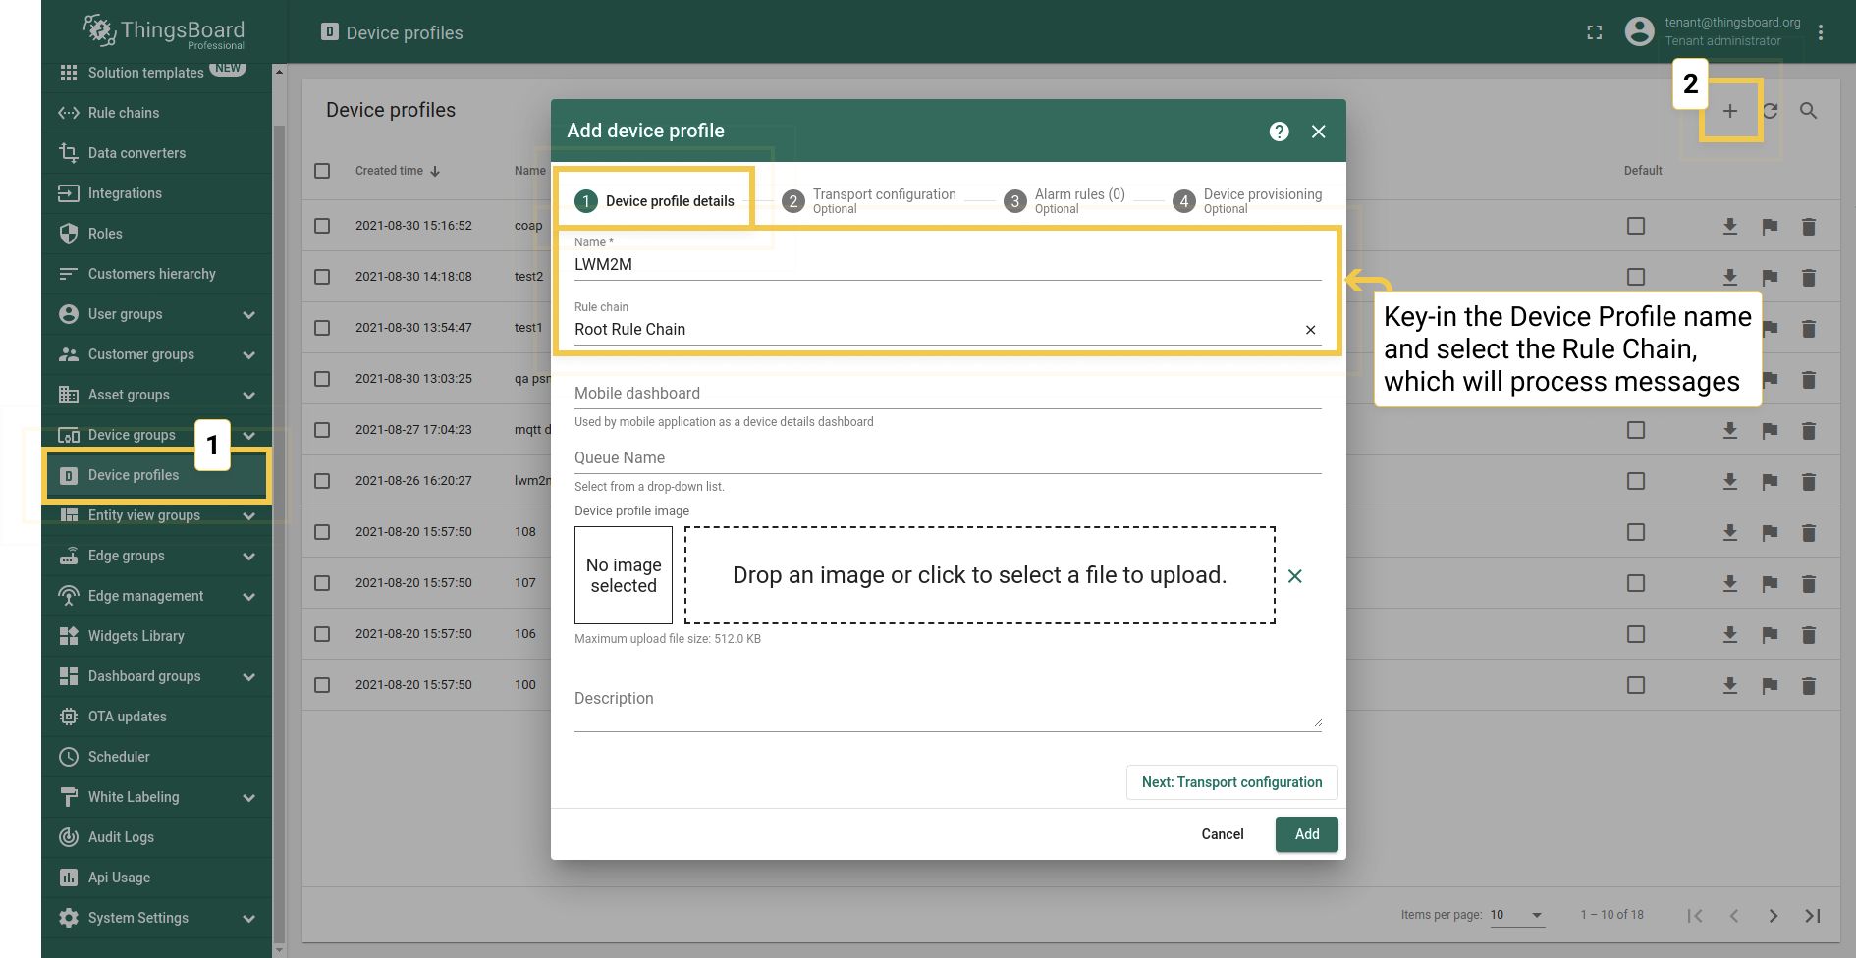Click Next: Transport configuration button

[1231, 782]
